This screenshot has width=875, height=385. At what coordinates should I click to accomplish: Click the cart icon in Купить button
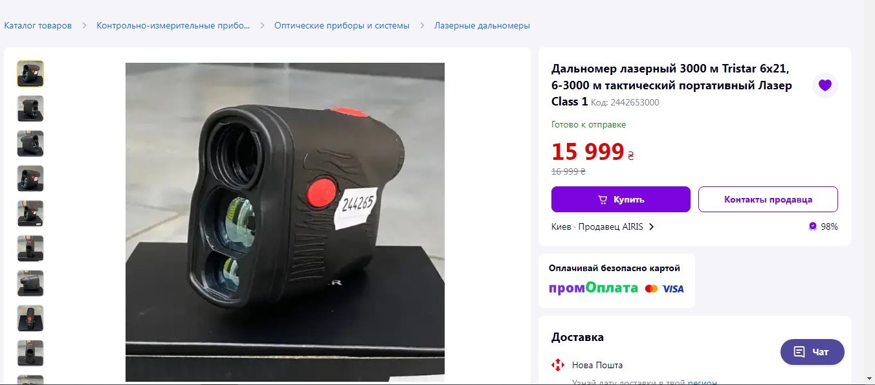[603, 199]
